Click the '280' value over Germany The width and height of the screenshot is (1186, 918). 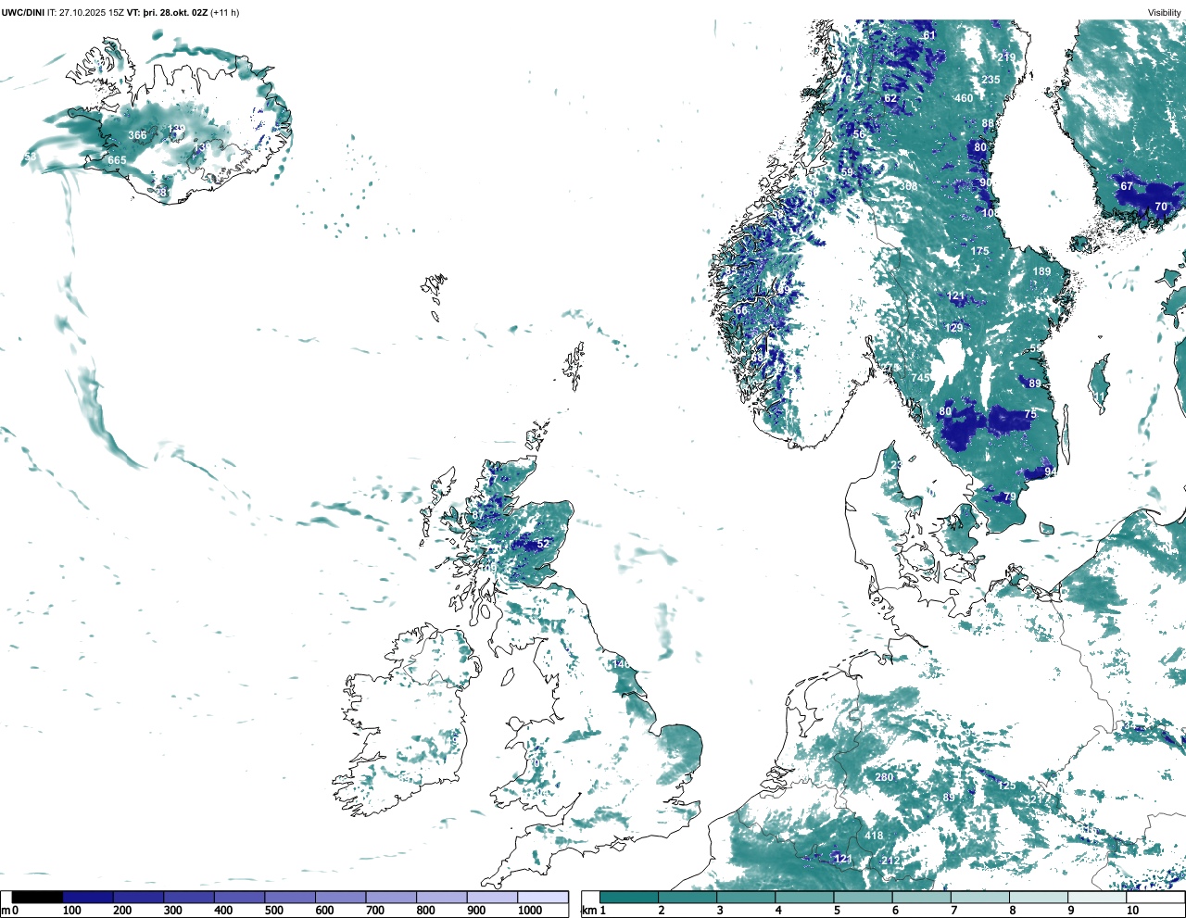884,776
